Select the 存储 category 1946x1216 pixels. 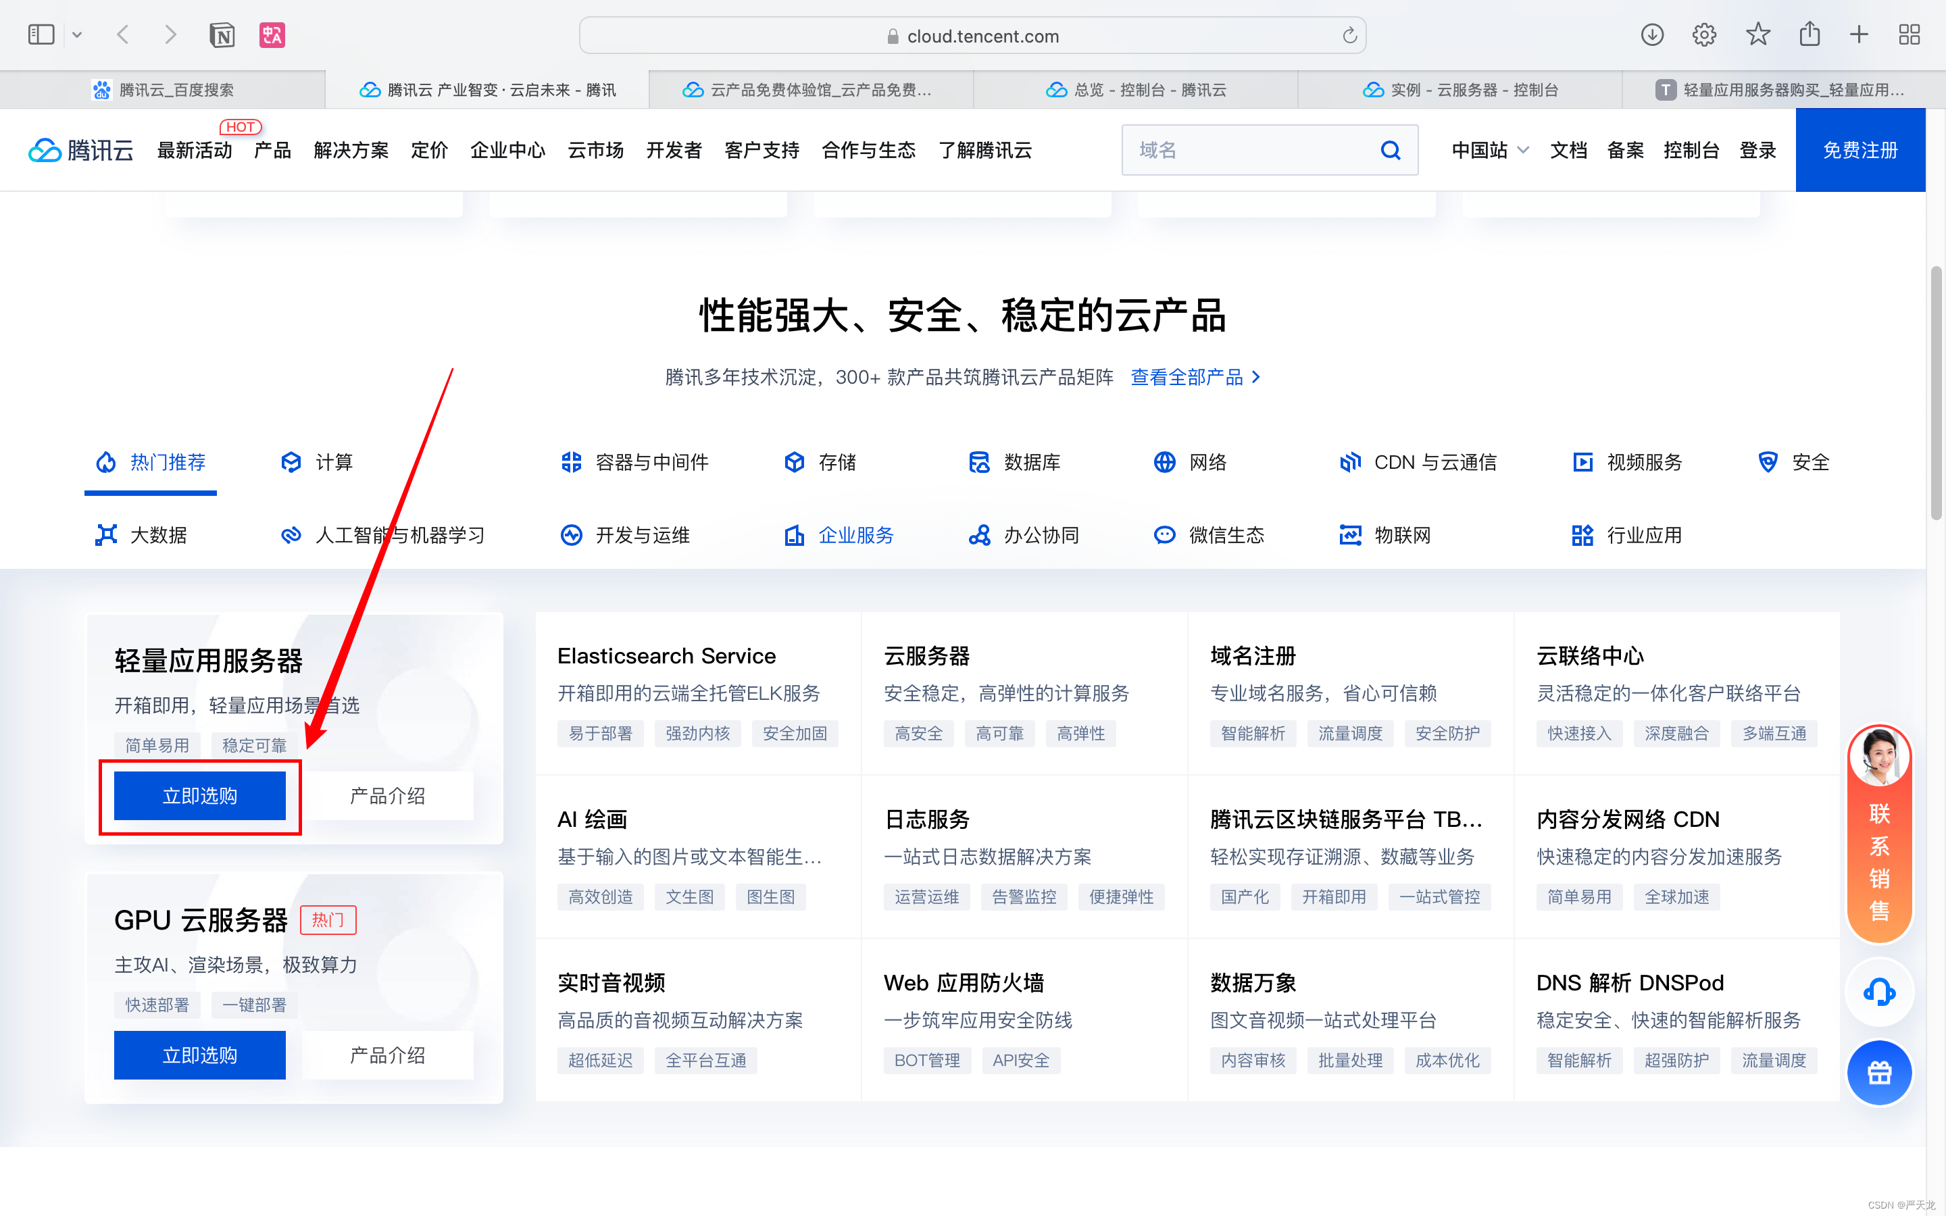(820, 463)
